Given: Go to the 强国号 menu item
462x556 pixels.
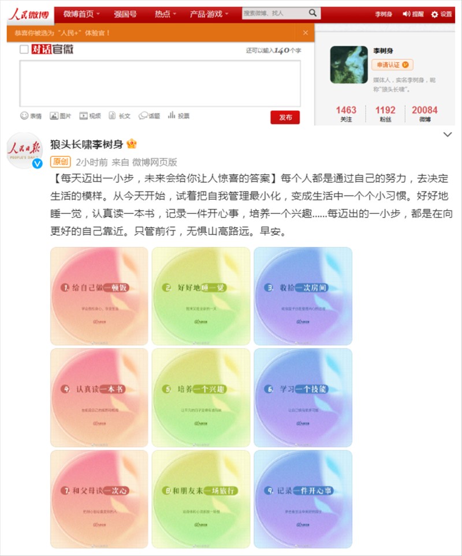Looking at the screenshot, I should [125, 14].
